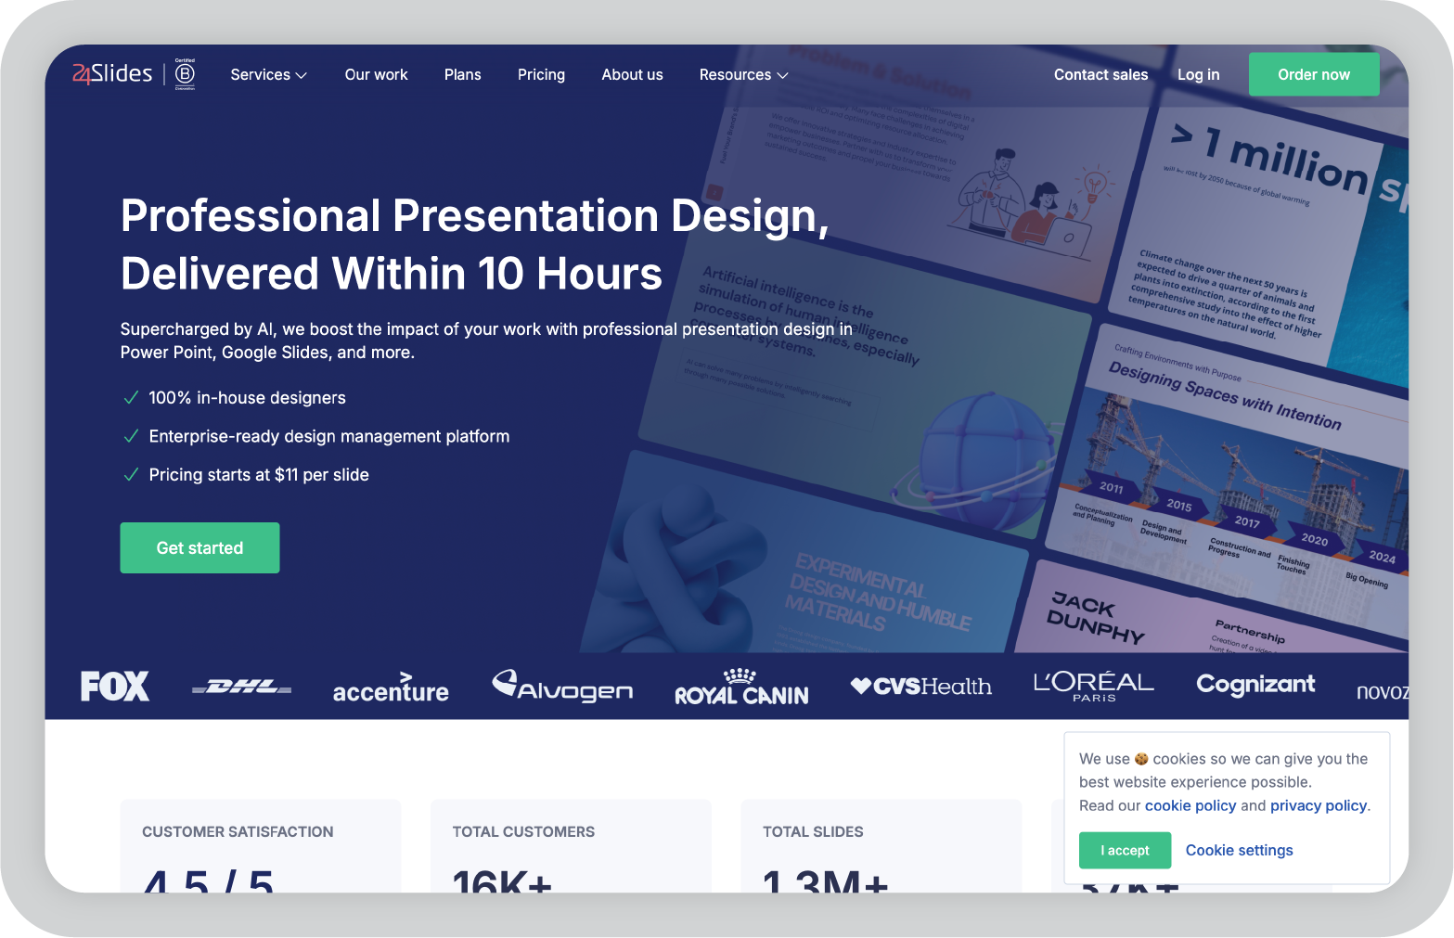Open the privacy policy link
1454x938 pixels.
(x=1319, y=805)
